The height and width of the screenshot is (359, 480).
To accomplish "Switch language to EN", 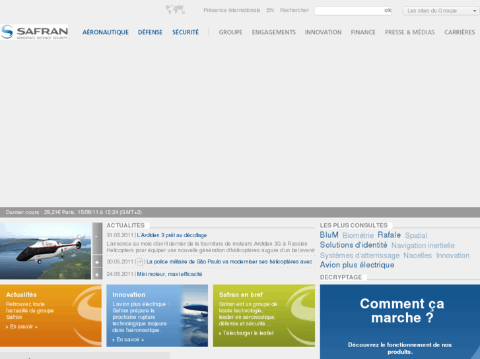I will 270,10.
